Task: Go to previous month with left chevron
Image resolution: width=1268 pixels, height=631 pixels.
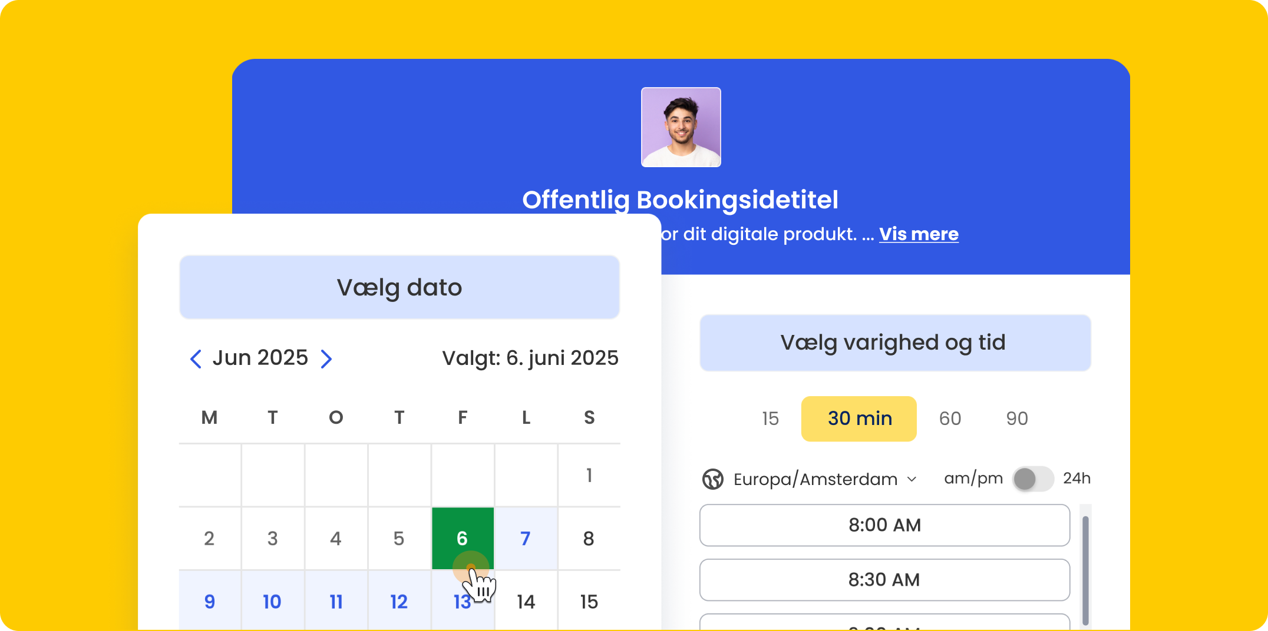Action: 196,358
